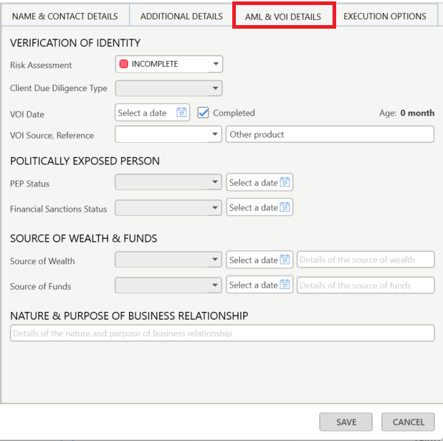Open Source of Wealth date calendar icon
443x441 pixels.
(285, 260)
